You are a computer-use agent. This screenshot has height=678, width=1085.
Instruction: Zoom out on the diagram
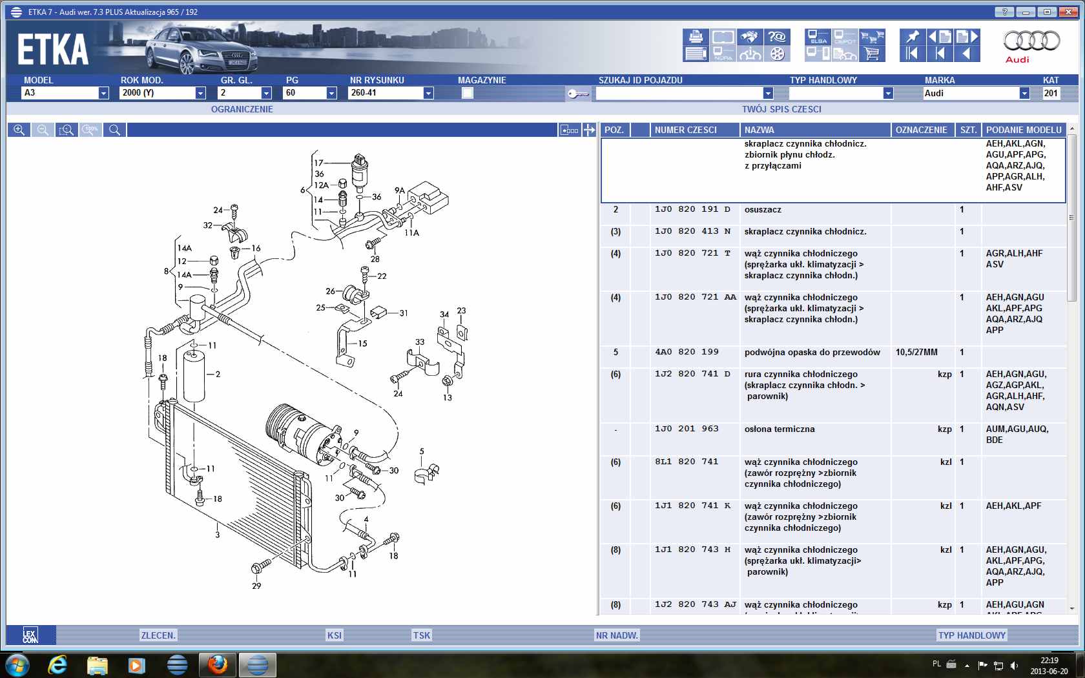[43, 130]
